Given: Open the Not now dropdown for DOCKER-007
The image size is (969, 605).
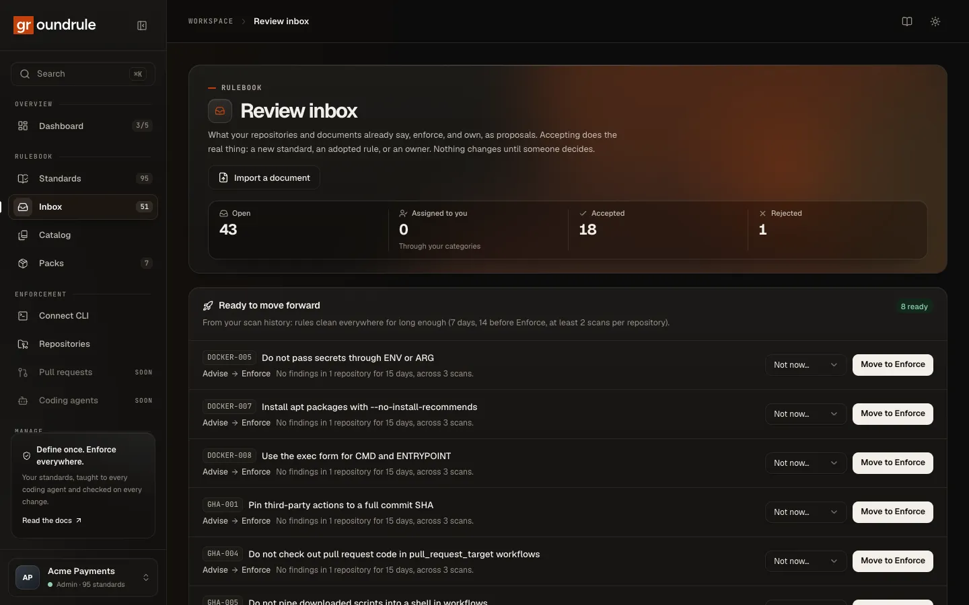Looking at the screenshot, I should (805, 414).
